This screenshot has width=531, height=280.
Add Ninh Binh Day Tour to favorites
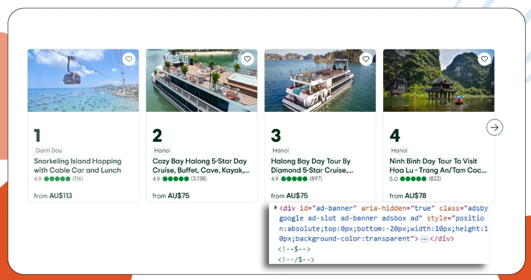(x=484, y=59)
